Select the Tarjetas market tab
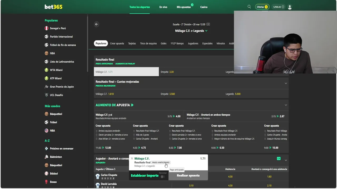The height and width of the screenshot is (189, 337). click(132, 43)
